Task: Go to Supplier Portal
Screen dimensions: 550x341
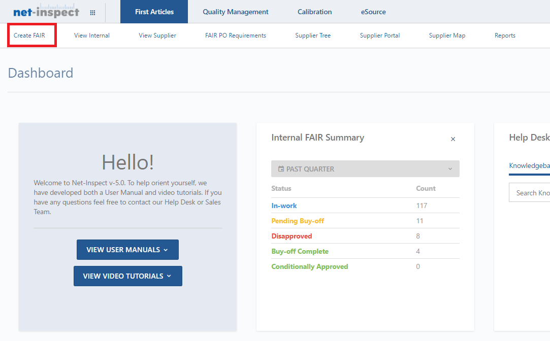Action: 380,36
